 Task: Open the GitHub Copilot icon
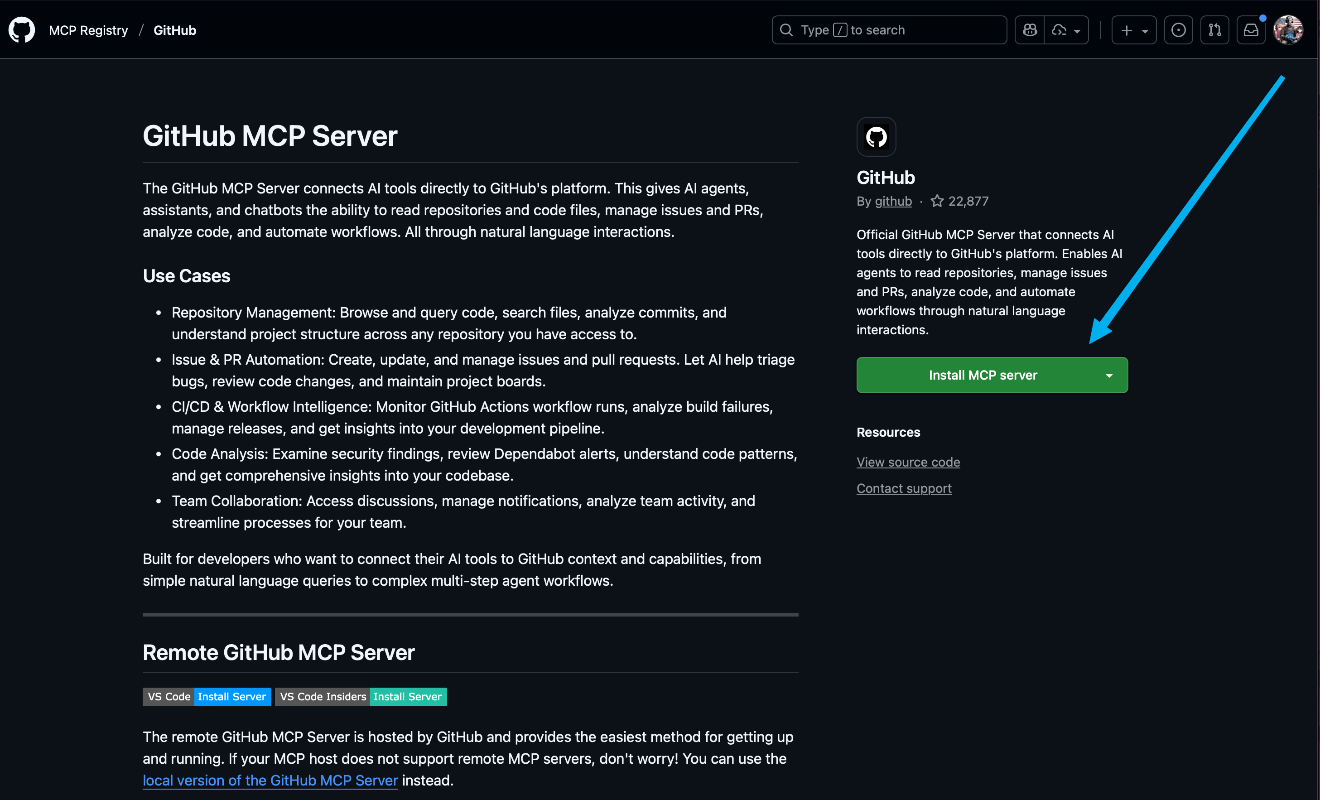[x=1030, y=30]
